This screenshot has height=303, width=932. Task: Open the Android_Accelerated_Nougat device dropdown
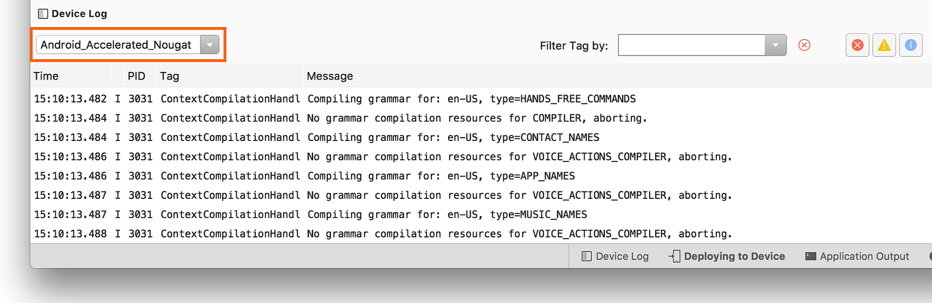[x=127, y=44]
